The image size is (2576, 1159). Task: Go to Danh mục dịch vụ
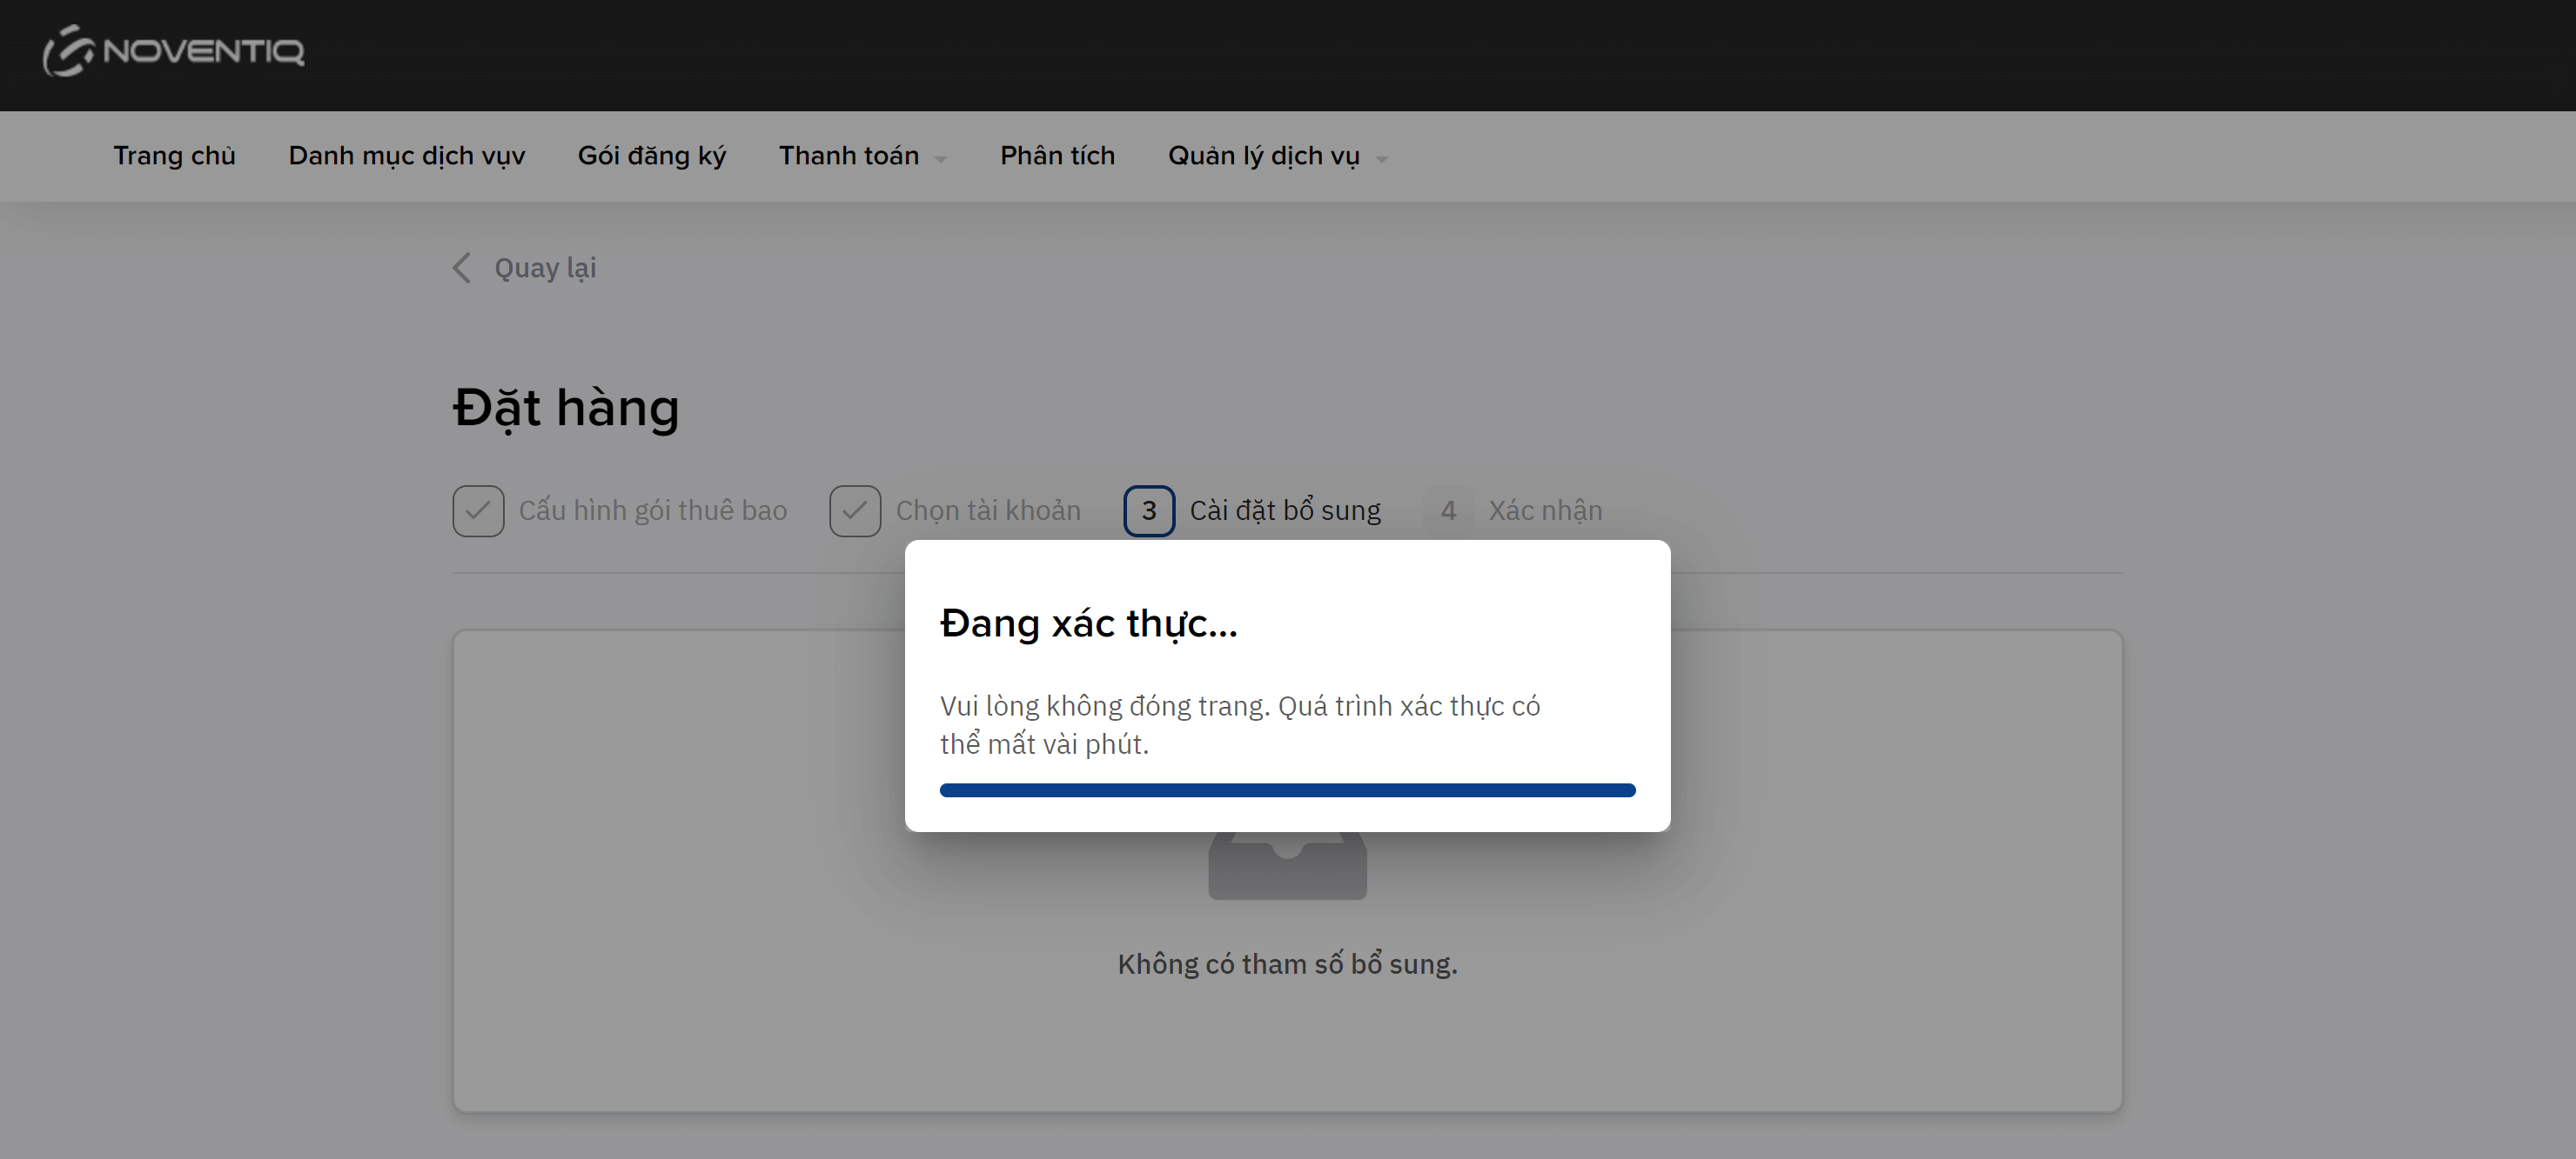406,156
